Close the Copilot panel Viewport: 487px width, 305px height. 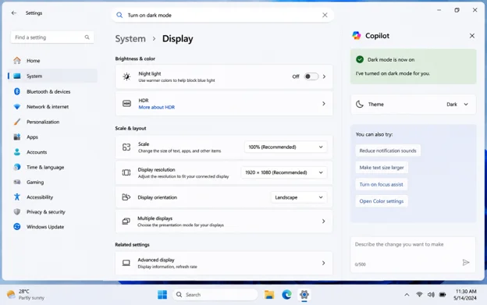click(471, 36)
